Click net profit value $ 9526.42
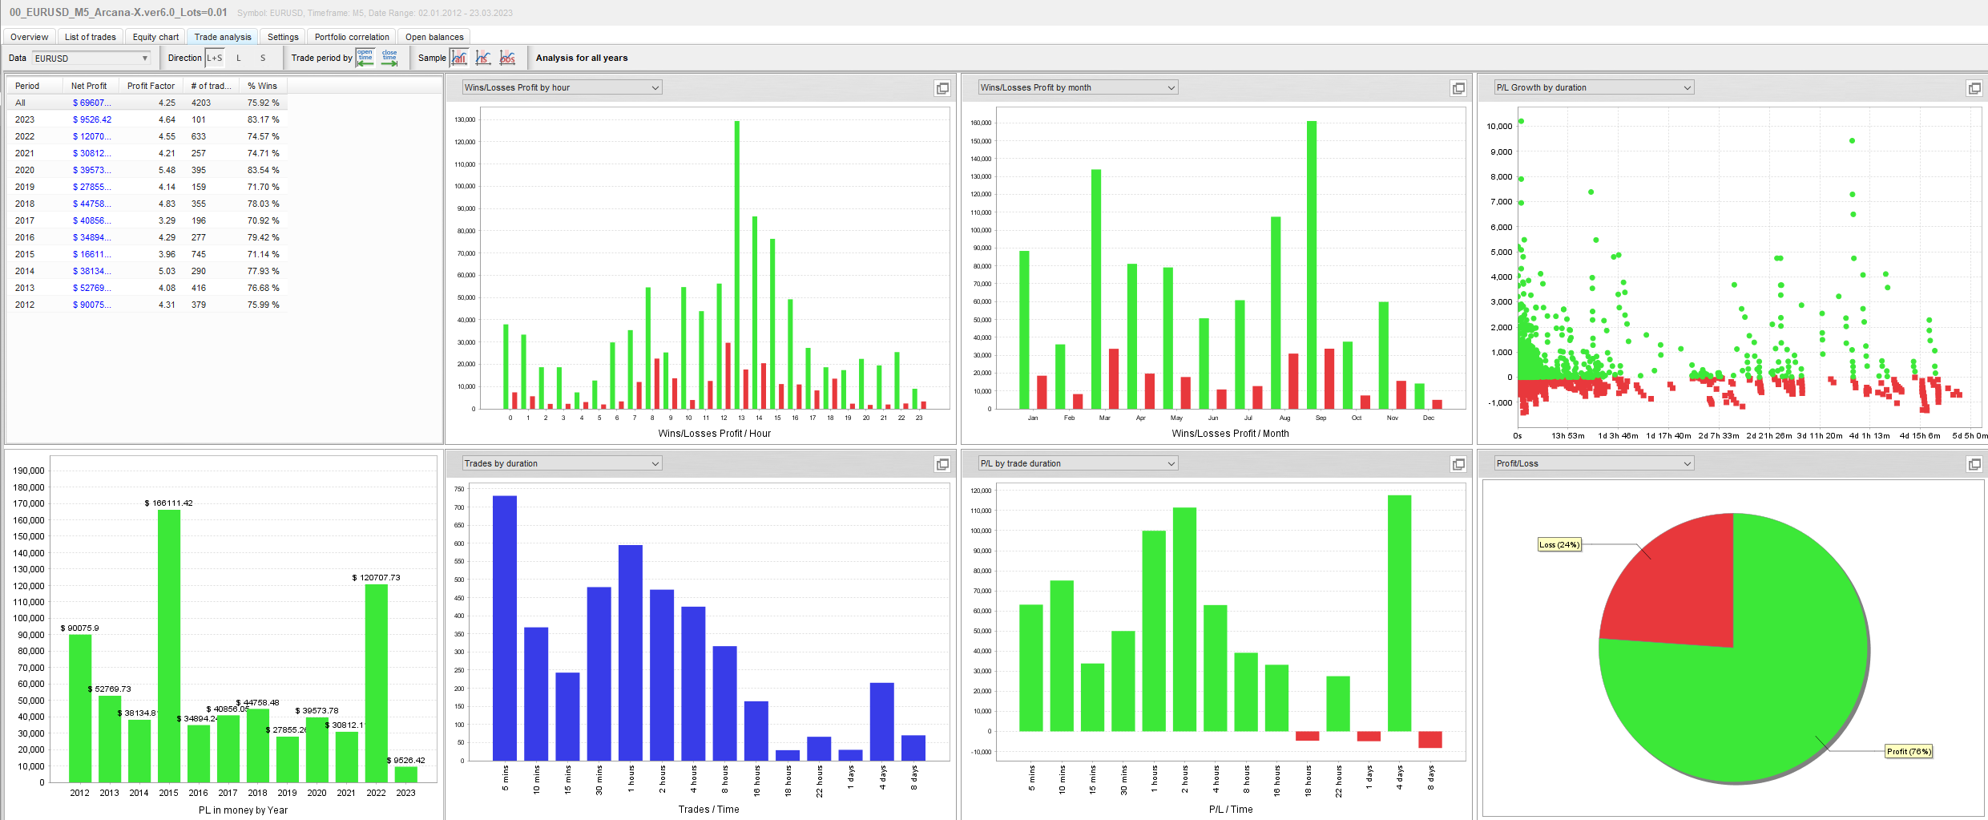This screenshot has width=1988, height=820. 92,119
